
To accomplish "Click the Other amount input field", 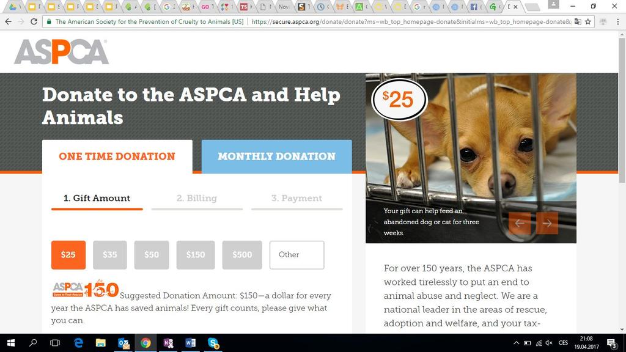I will (x=296, y=255).
